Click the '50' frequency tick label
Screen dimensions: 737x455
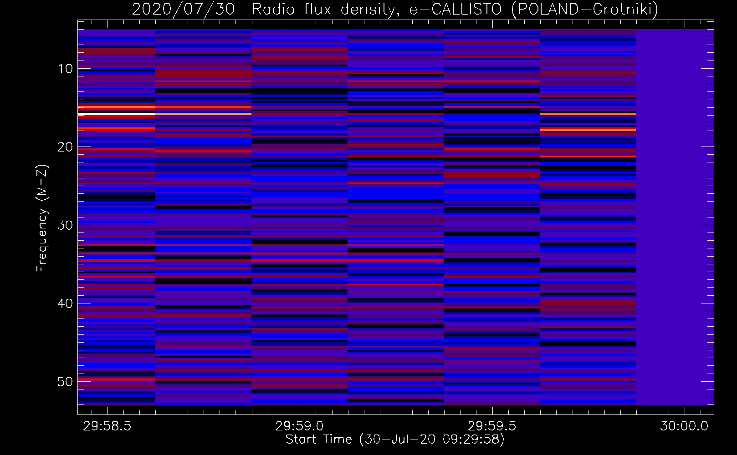pos(66,382)
